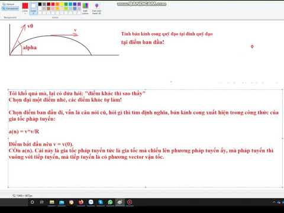Choose the Color 2 background box
Screen dimensions: 284x213
[33, 8]
